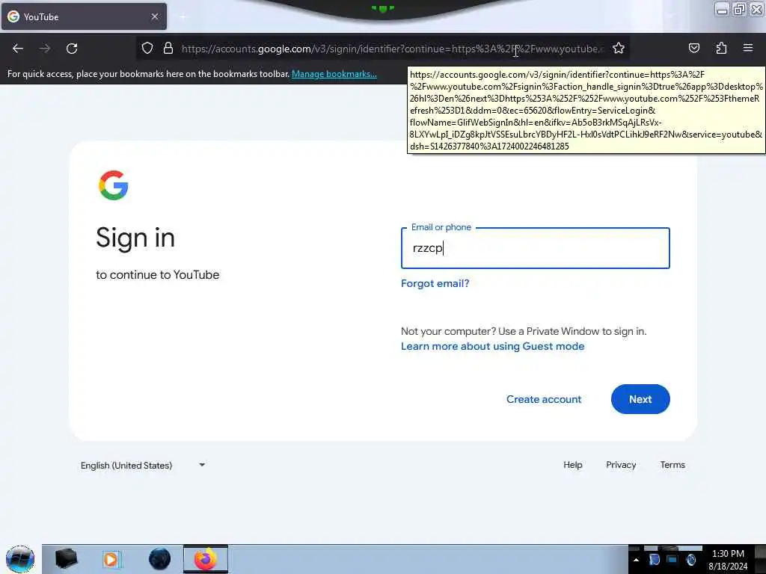Close the YouTube browser tab

coord(155,16)
